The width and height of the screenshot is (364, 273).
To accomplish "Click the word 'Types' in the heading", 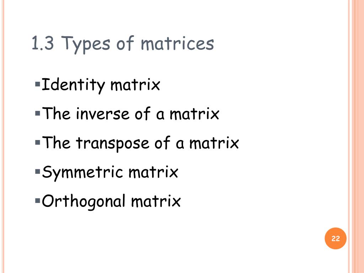I will [x=85, y=44].
